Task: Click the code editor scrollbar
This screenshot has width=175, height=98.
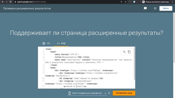Action: (x=134, y=63)
